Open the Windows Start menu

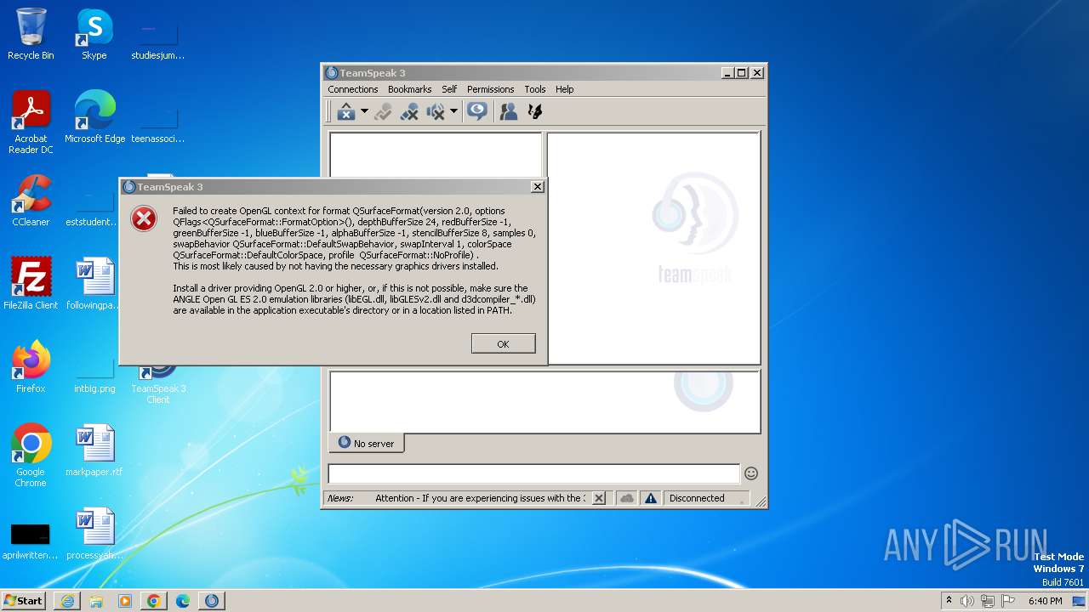coord(24,601)
